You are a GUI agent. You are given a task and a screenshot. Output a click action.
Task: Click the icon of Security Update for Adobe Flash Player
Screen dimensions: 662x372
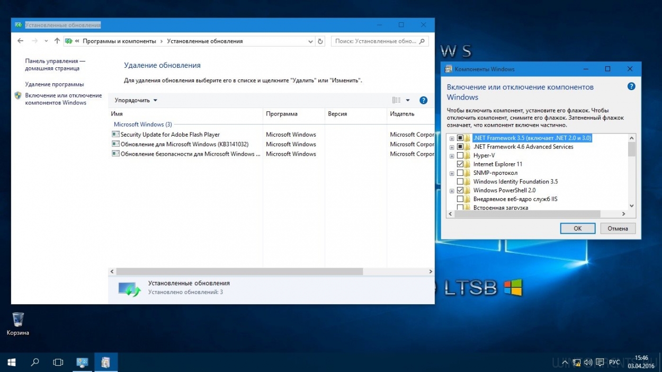(115, 135)
